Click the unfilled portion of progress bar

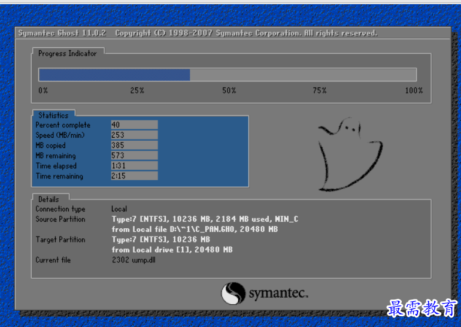coord(303,75)
